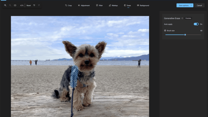Image resolution: width=208 pixels, height=117 pixels.
Task: Open the Filter tab
Action: pyautogui.click(x=99, y=6)
